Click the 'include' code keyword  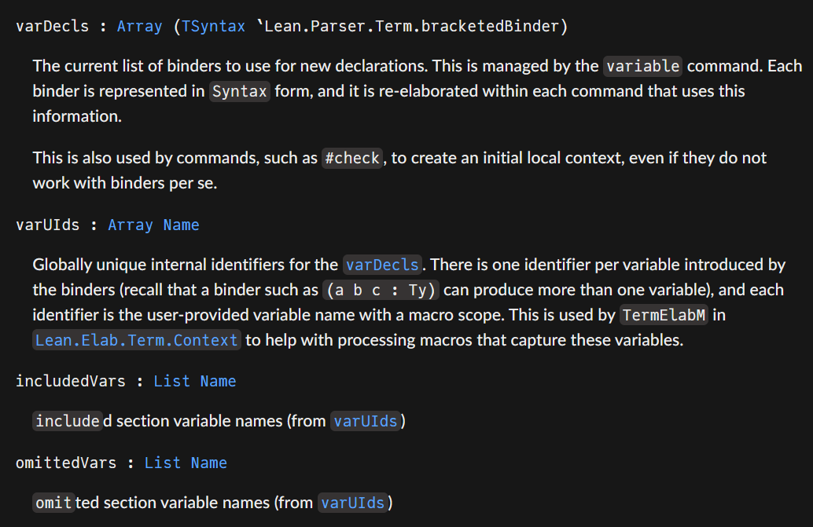tap(68, 422)
